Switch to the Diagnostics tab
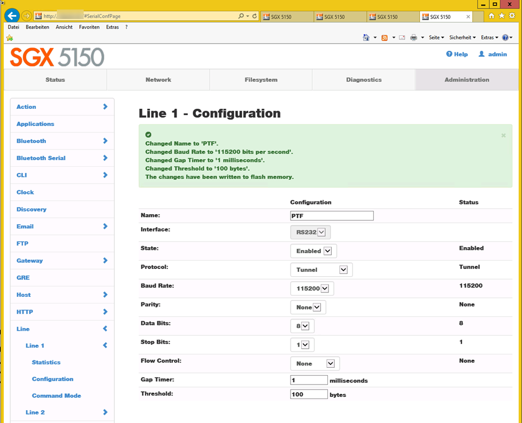The height and width of the screenshot is (423, 522). [364, 80]
